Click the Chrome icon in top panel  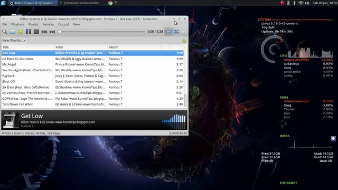tap(110, 3)
